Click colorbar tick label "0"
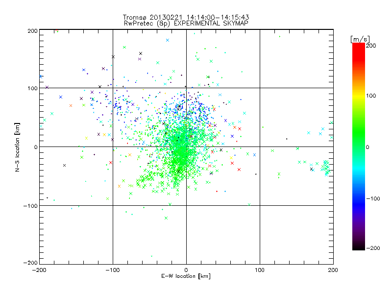 point(367,147)
